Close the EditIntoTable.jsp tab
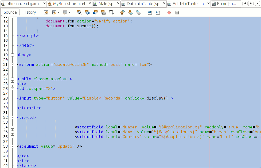The width and height of the screenshot is (261, 168). pos(208,3)
